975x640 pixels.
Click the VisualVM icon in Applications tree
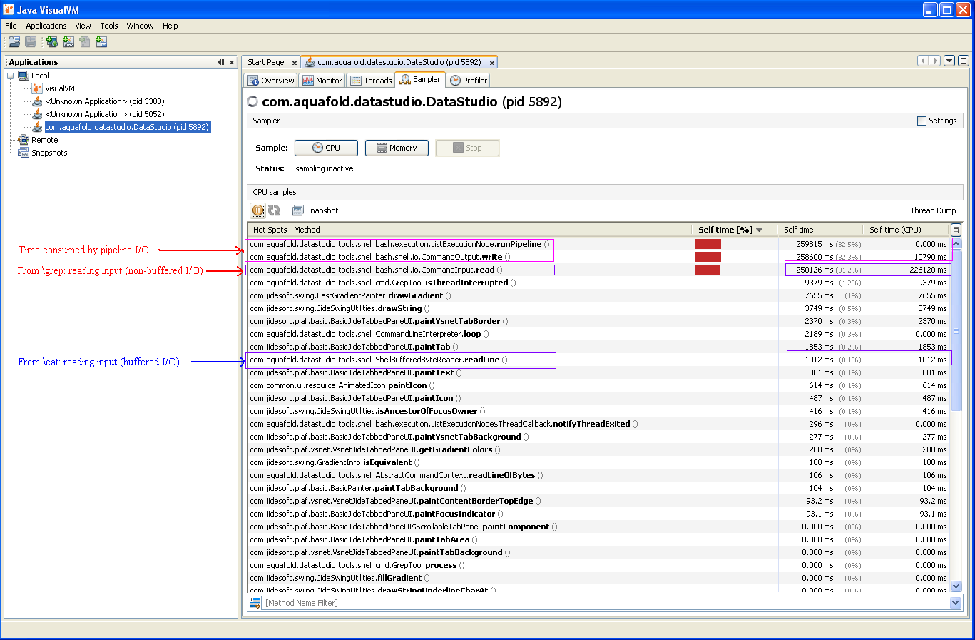(37, 88)
